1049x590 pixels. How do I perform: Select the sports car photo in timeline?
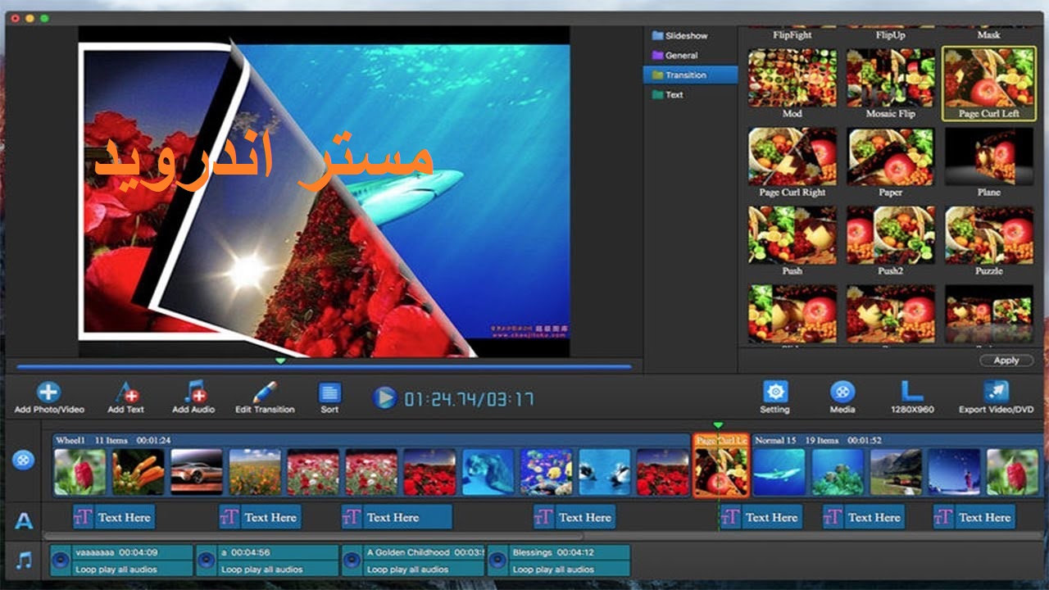197,472
